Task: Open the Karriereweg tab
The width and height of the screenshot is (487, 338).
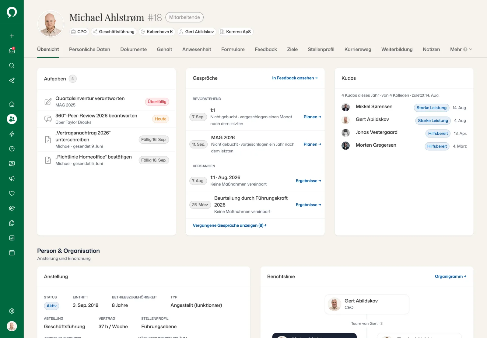Action: pyautogui.click(x=358, y=49)
